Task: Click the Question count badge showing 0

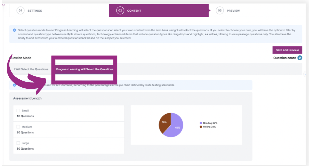Action: click(300, 58)
